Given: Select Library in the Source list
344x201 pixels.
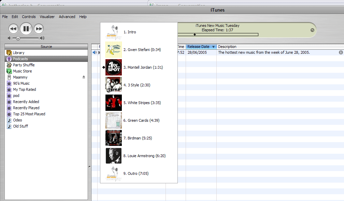Looking at the screenshot, I should pos(46,53).
